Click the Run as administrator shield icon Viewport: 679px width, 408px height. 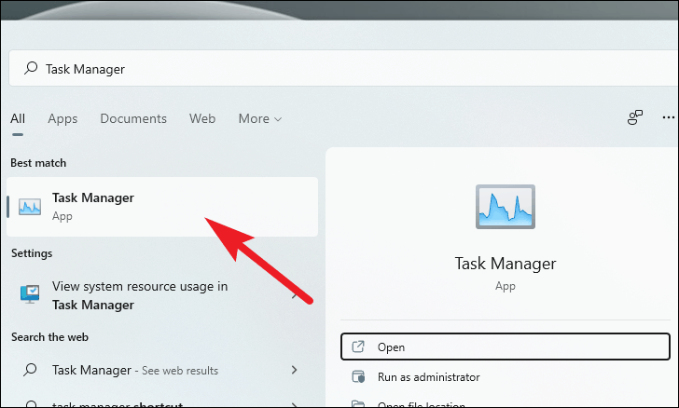[358, 377]
